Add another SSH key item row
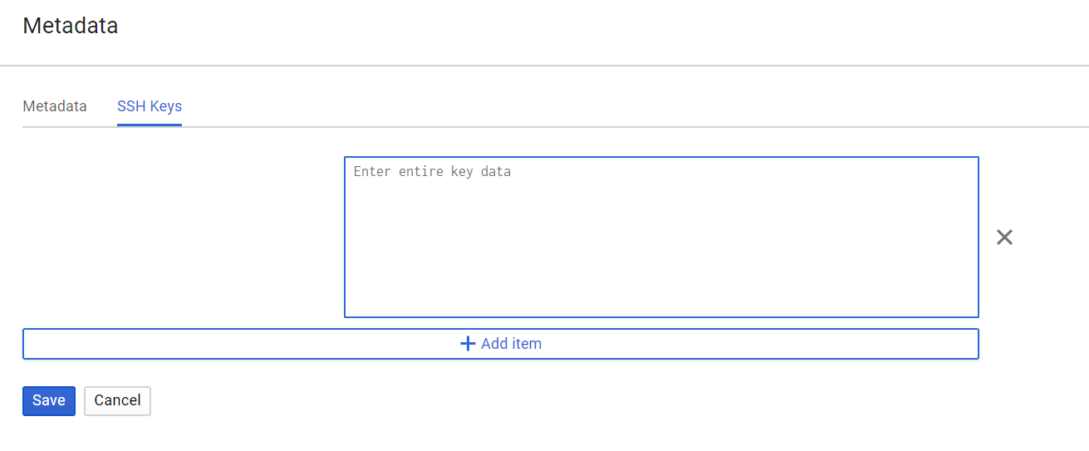The image size is (1089, 451). 500,344
